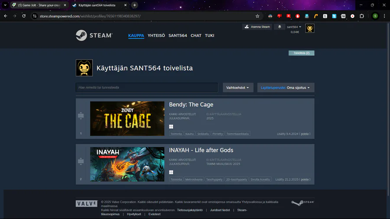Click the Valve logo in footer
Viewport: 390px width, 219px height.
87,203
